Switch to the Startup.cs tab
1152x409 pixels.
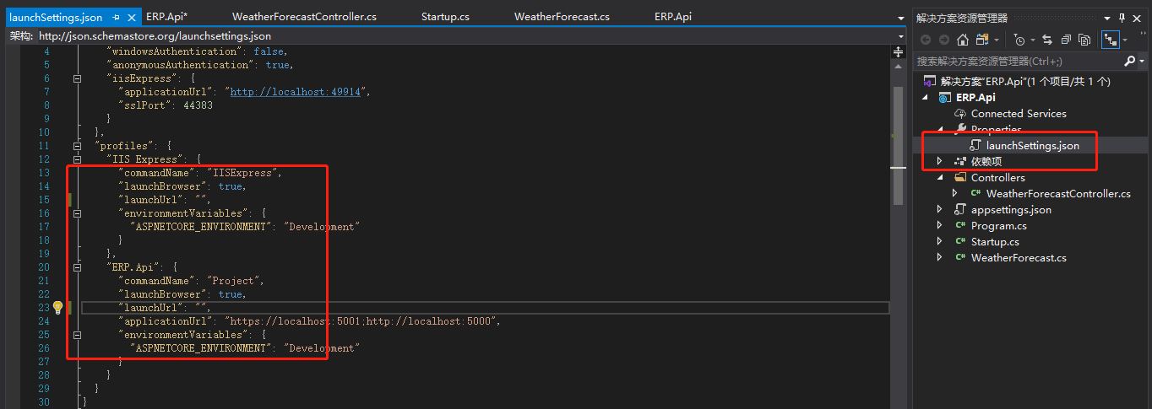[x=445, y=17]
